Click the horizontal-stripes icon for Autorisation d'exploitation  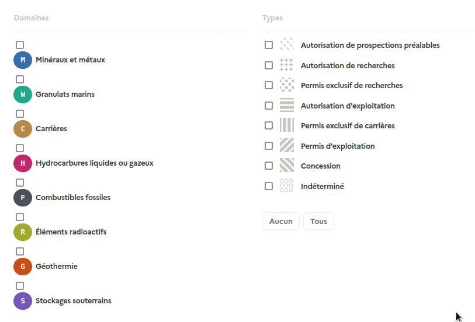(x=286, y=105)
